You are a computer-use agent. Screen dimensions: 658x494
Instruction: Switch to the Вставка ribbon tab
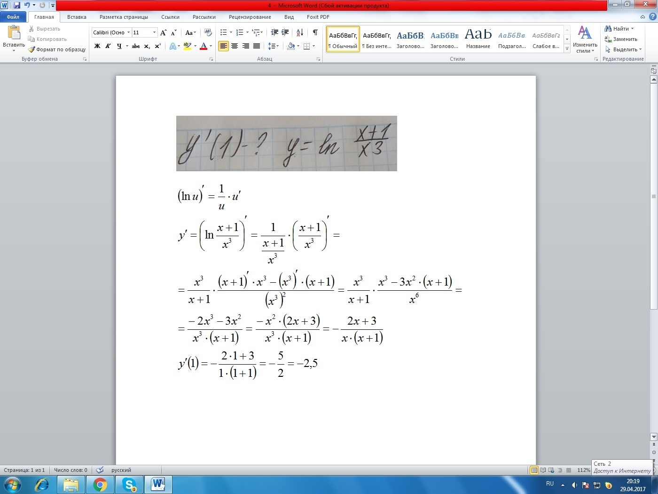coord(77,17)
